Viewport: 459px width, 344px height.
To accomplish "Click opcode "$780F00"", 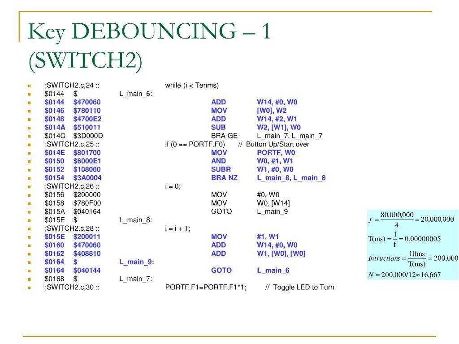I will click(87, 203).
